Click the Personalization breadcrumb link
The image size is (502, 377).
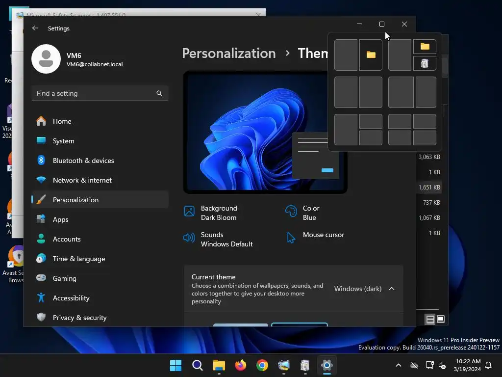pos(229,53)
